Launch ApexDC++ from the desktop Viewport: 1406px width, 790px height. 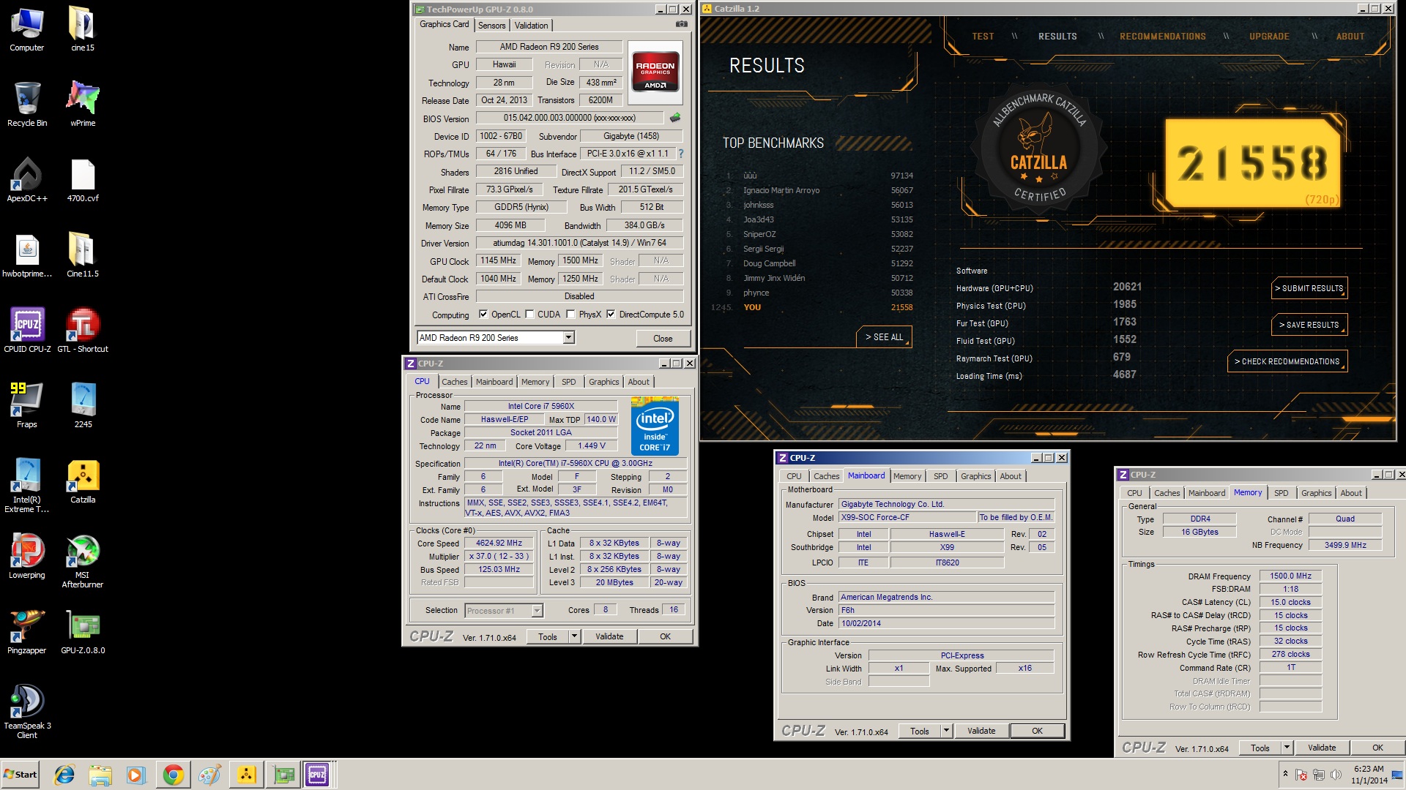pos(27,180)
